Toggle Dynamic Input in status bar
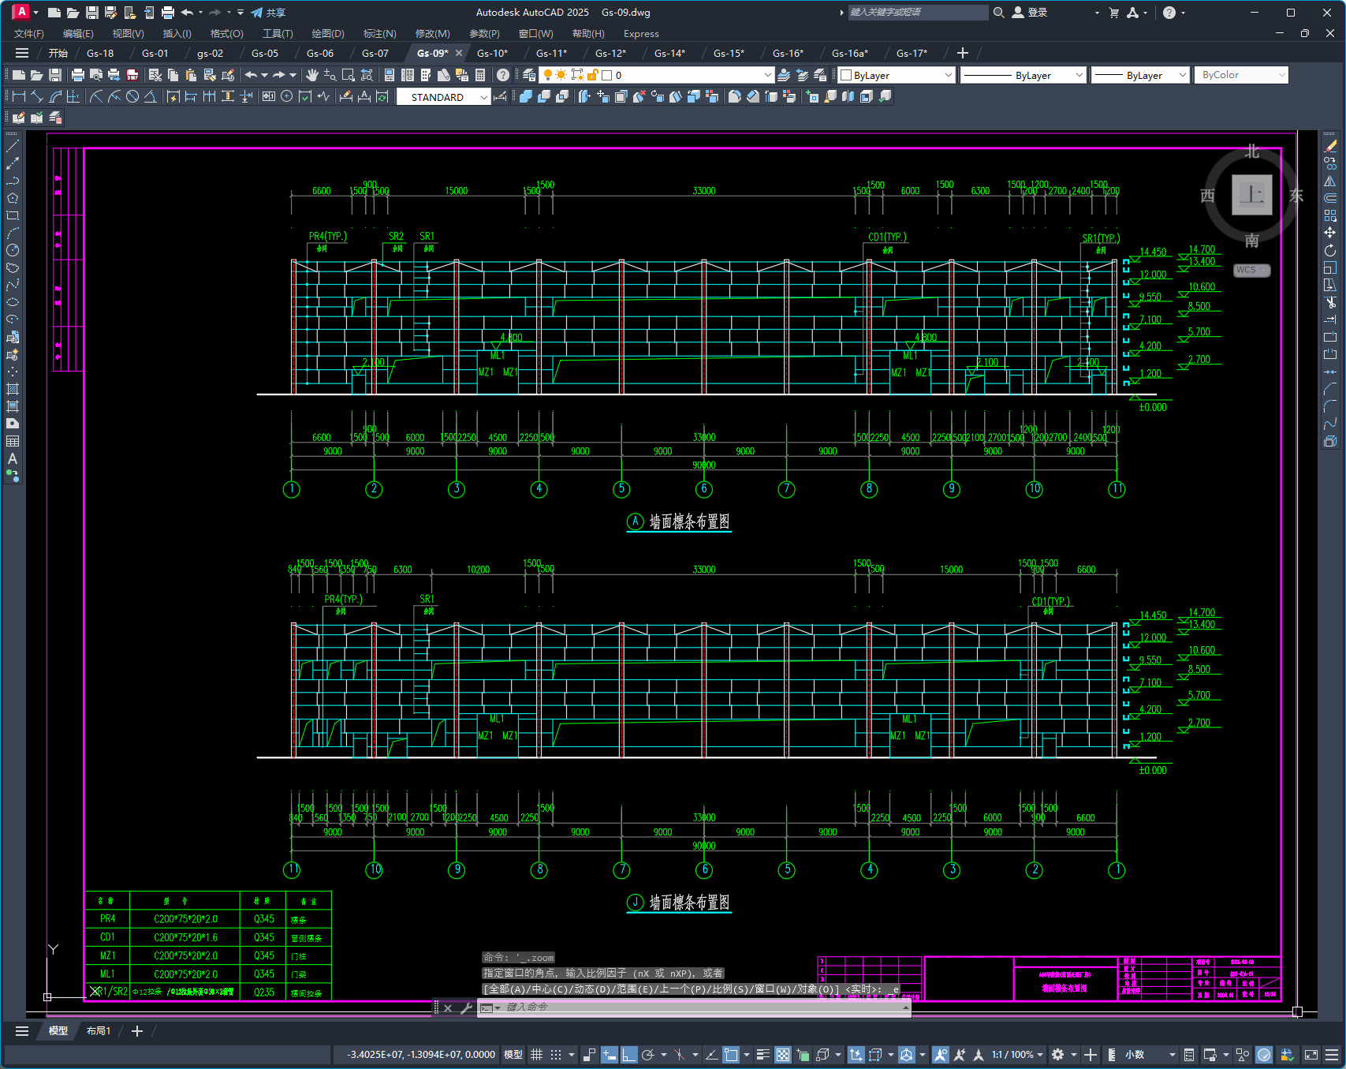Screen dimensions: 1346x1069 click(609, 1055)
